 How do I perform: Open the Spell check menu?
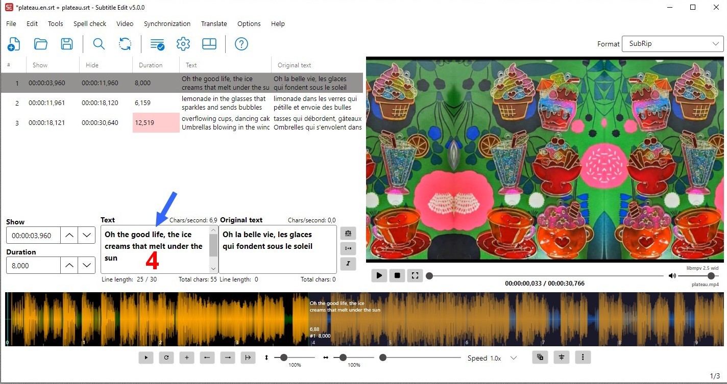coord(90,23)
